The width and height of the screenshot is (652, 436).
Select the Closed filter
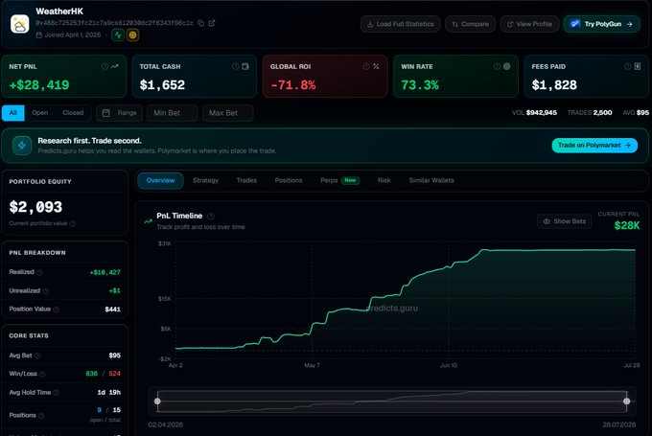pos(73,113)
